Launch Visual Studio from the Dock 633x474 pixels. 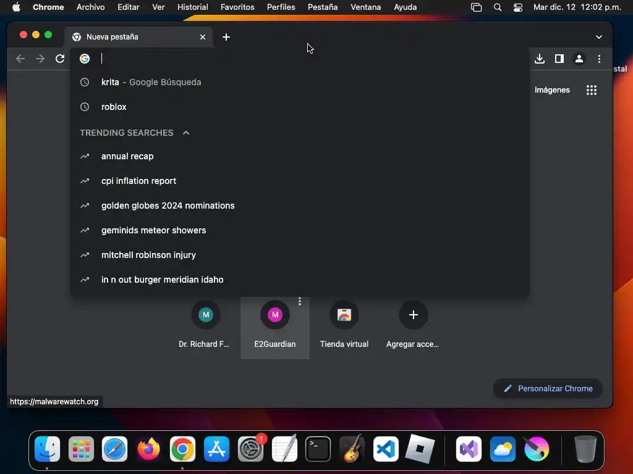pyautogui.click(x=469, y=449)
